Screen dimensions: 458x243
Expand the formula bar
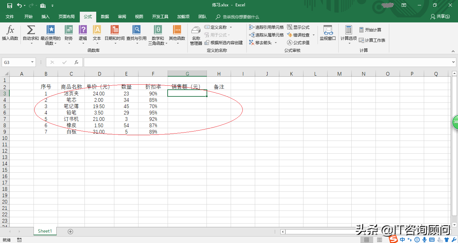pos(454,62)
